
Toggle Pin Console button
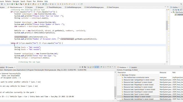101,67
